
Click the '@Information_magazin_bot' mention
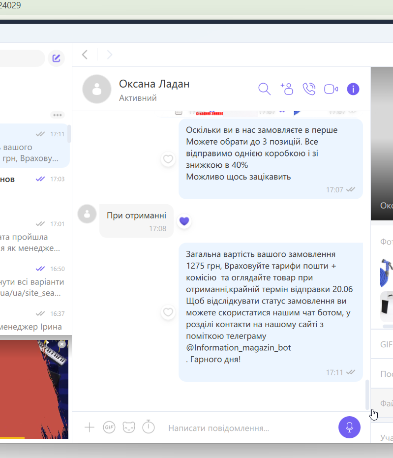pos(239,348)
